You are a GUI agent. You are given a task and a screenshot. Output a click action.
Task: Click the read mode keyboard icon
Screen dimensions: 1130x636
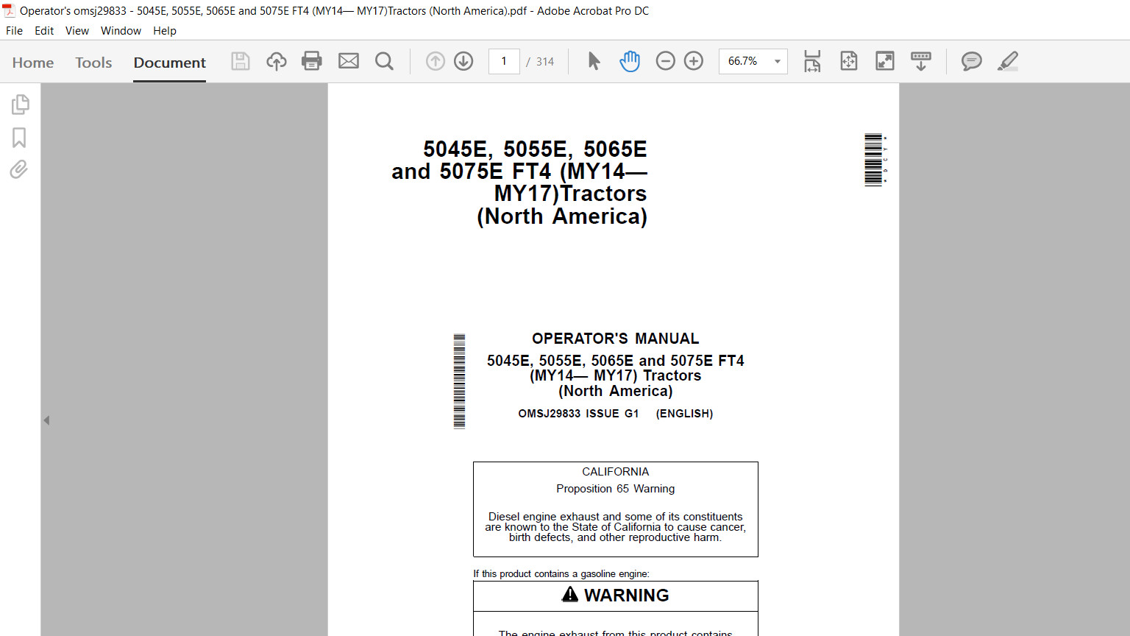tap(921, 61)
